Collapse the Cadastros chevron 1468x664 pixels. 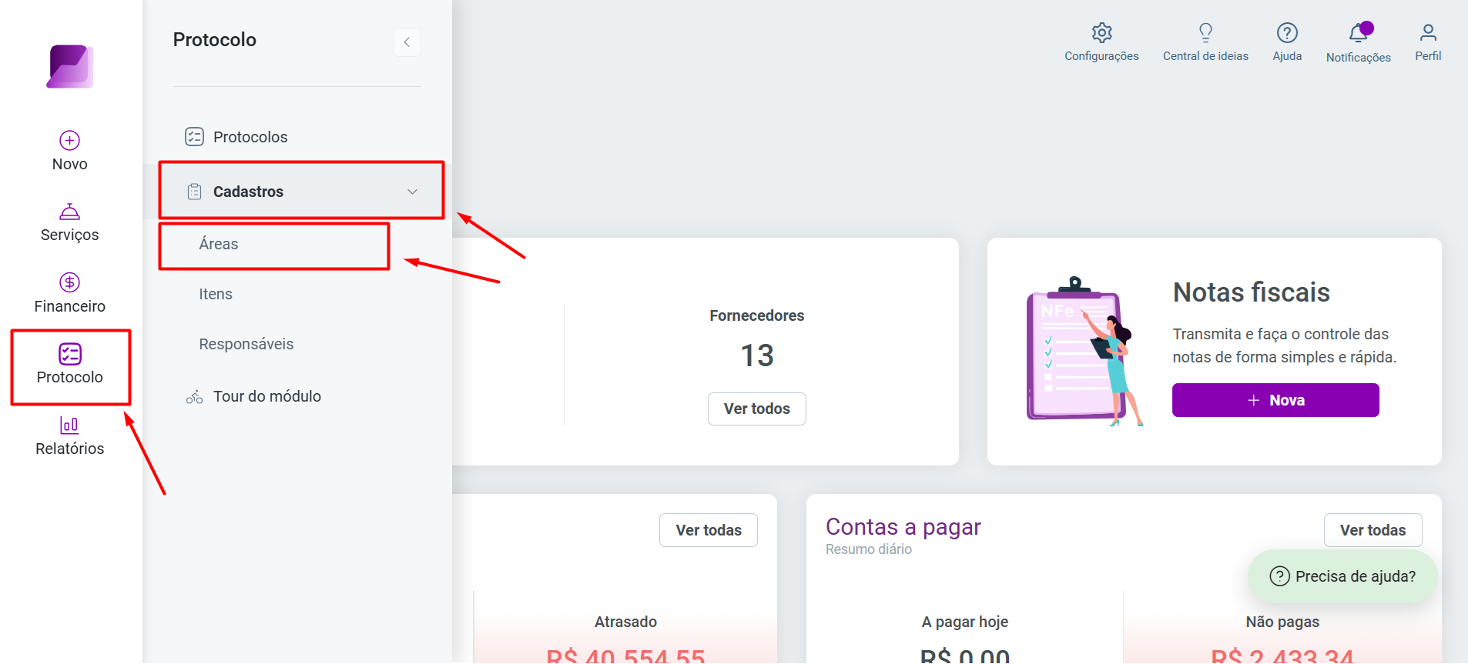click(413, 192)
